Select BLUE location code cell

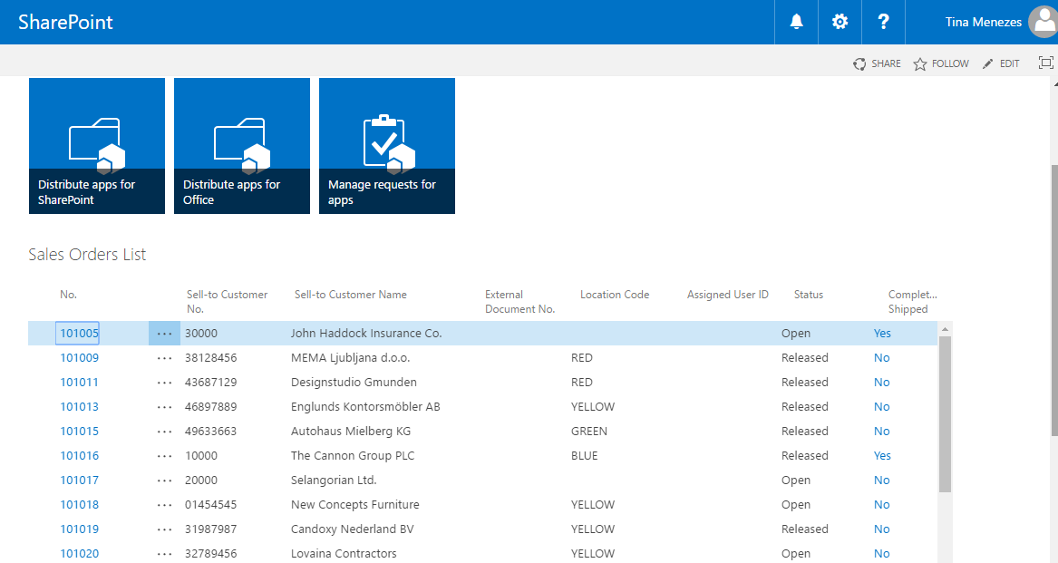point(585,456)
